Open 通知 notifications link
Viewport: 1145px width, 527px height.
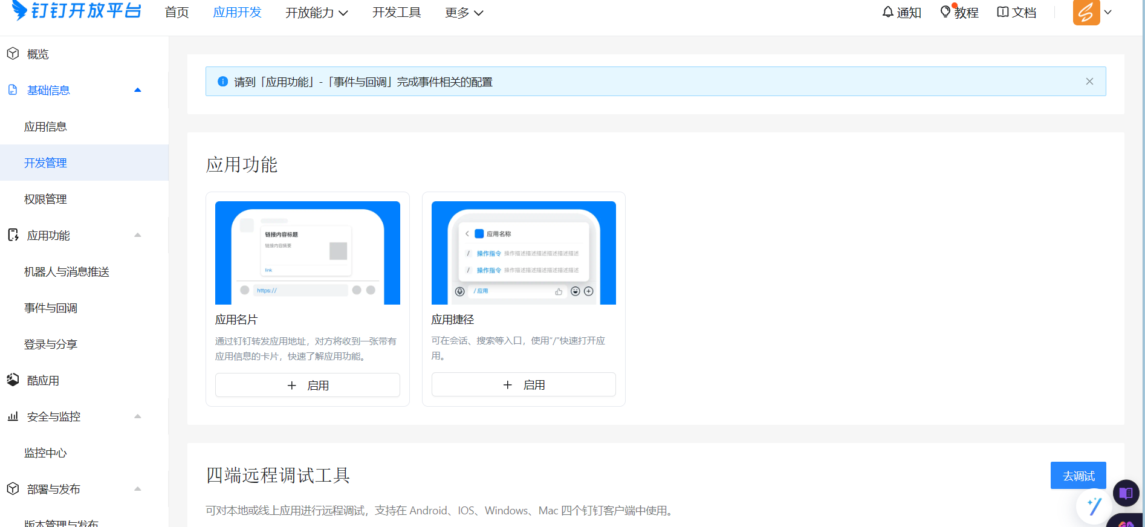pyautogui.click(x=901, y=12)
